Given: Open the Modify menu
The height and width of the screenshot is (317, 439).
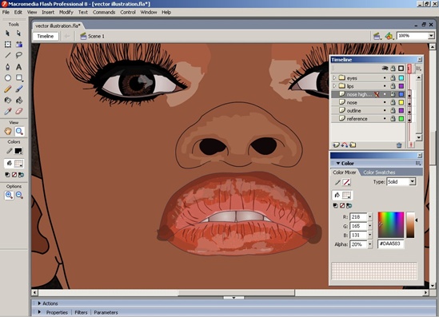Looking at the screenshot, I should click(x=66, y=12).
